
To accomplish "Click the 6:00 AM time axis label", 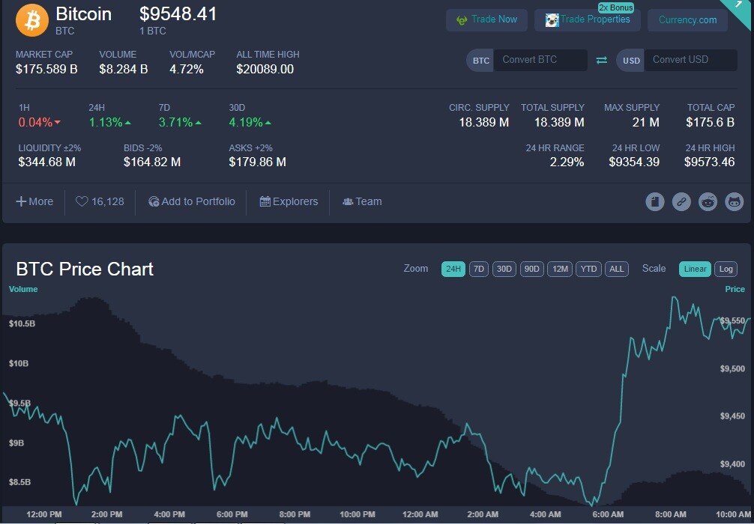I will pos(608,514).
